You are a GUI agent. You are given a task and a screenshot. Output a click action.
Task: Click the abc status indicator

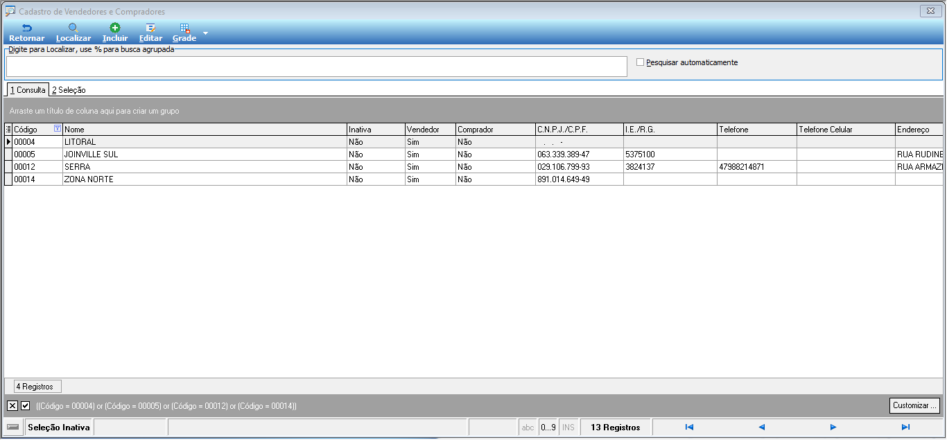pos(528,428)
